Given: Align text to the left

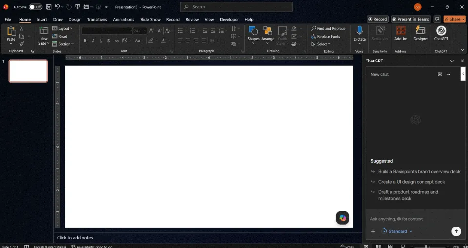Looking at the screenshot, I should tap(180, 41).
